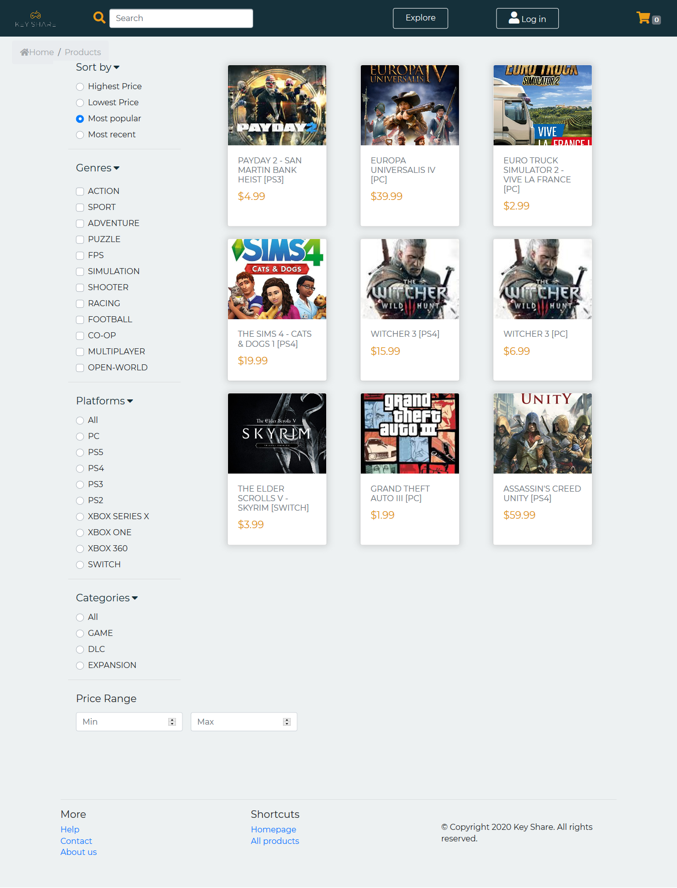
Task: Collapse the Categories section
Action: click(x=107, y=598)
